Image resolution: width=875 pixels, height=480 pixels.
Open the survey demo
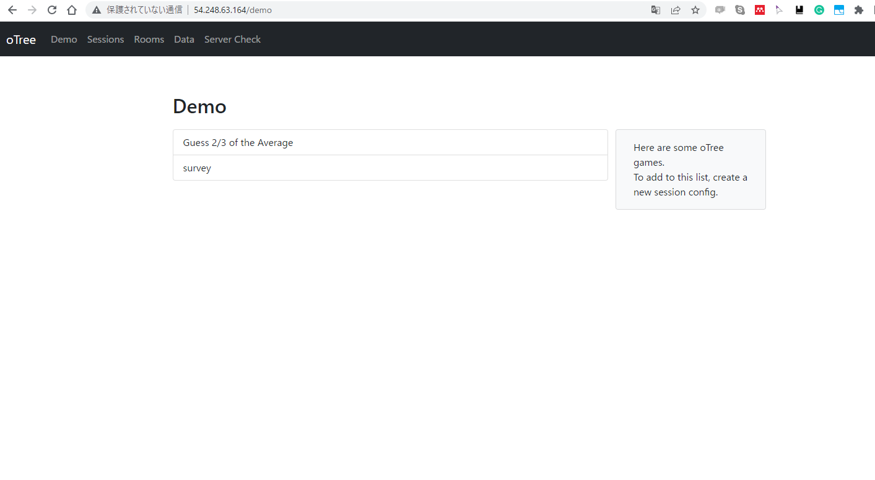(x=197, y=168)
